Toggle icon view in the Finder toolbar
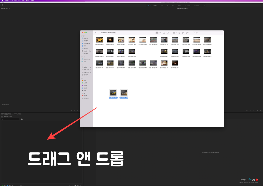 (x=157, y=33)
